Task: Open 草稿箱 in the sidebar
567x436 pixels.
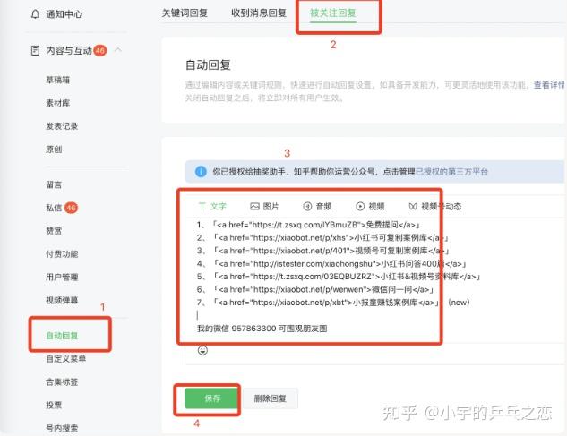Action: [x=58, y=80]
